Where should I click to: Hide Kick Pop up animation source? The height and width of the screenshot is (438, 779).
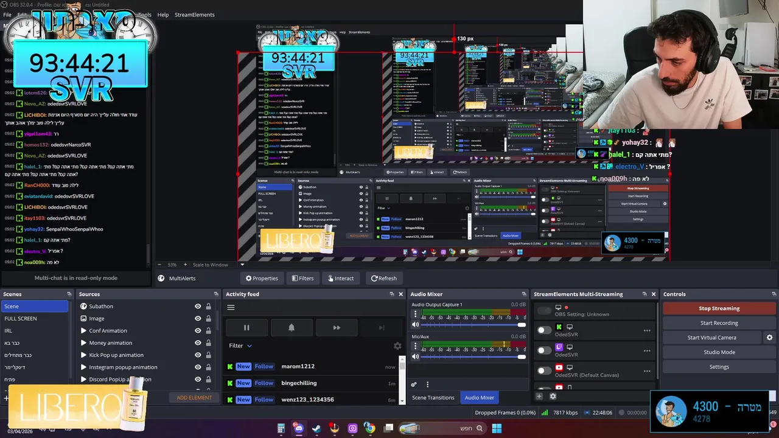pos(198,355)
